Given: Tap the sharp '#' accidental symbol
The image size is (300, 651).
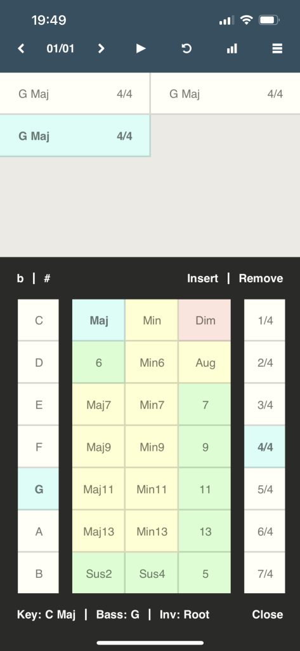Looking at the screenshot, I should pyautogui.click(x=47, y=278).
